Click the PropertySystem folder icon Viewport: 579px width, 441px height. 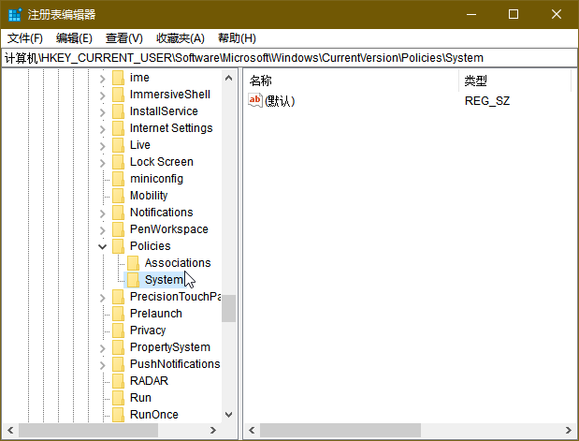[118, 347]
